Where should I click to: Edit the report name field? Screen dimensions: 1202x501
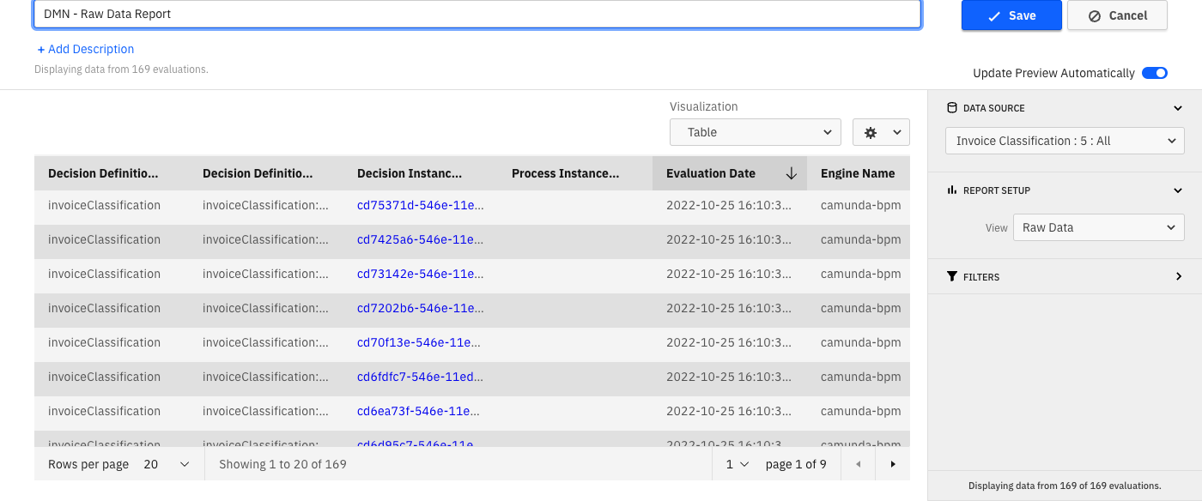click(x=477, y=14)
